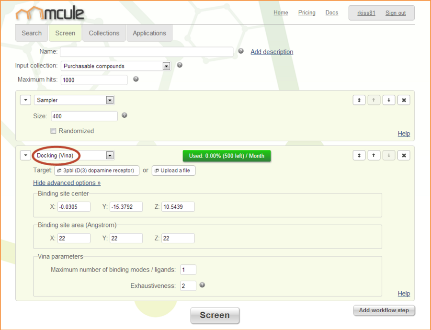
Task: Enable the Randomized checkbox
Action: click(54, 131)
